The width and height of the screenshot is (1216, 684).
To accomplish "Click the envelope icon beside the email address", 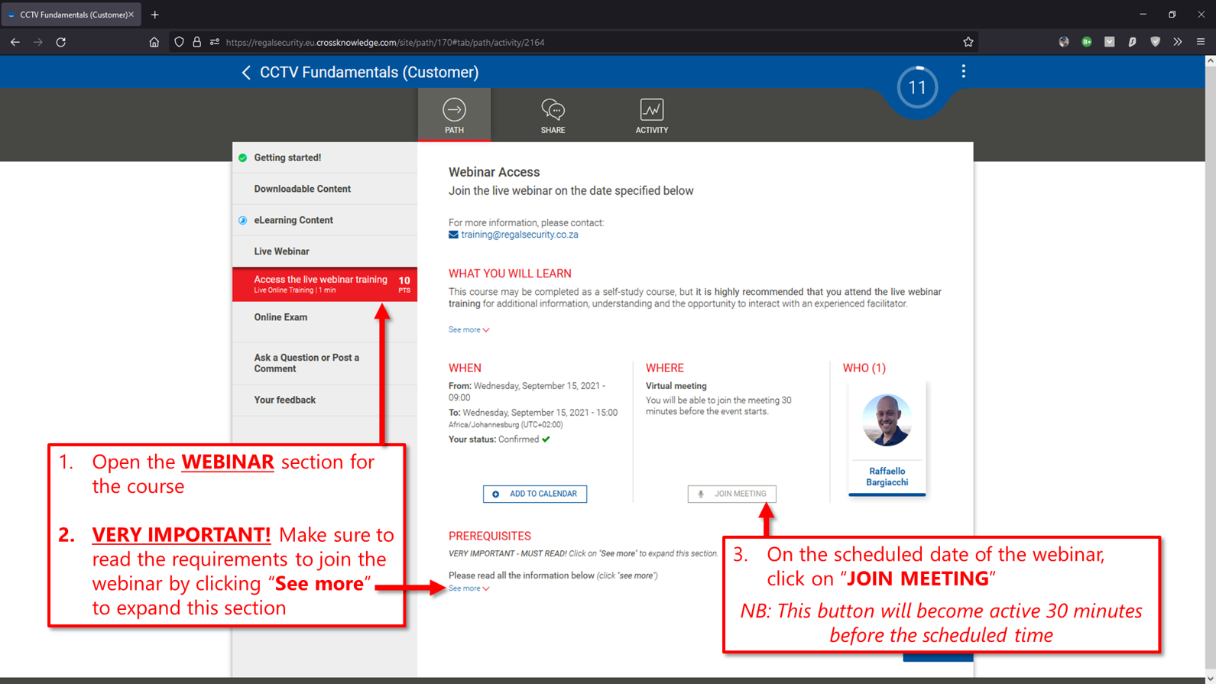I will pos(453,235).
